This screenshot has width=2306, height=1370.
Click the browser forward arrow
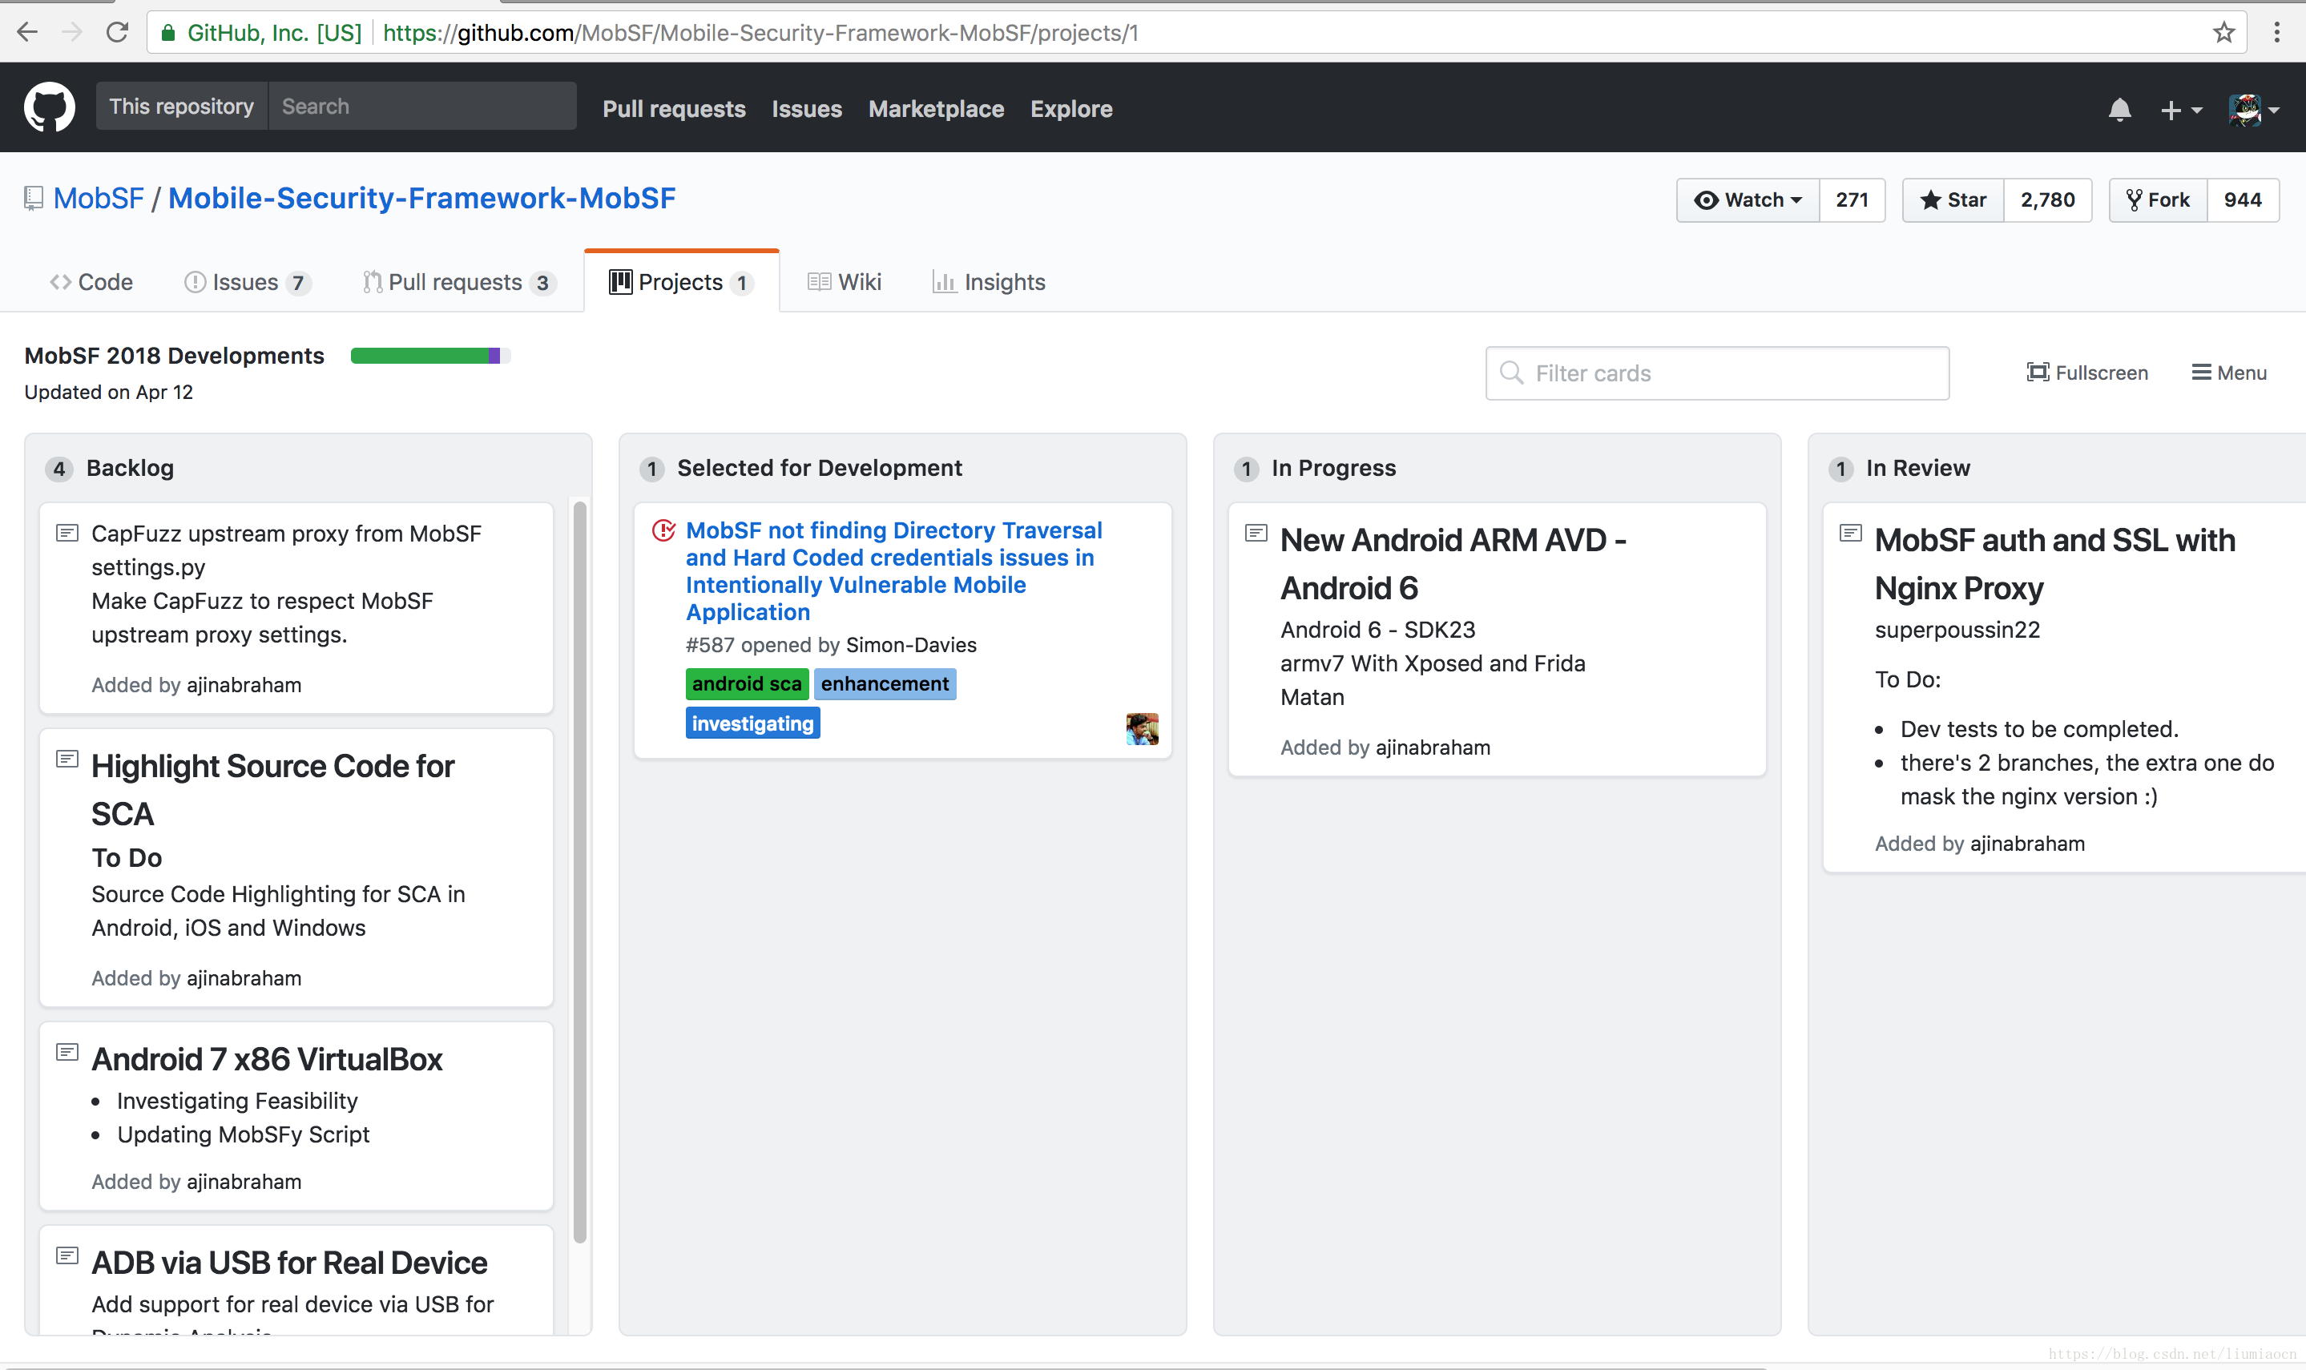tap(72, 32)
